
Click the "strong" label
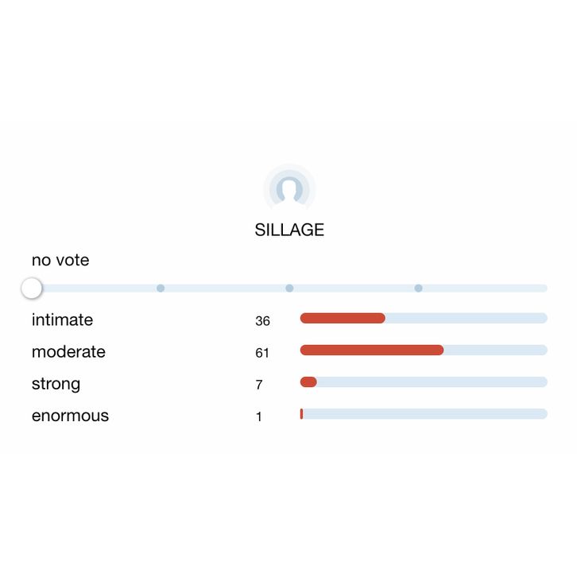[56, 384]
